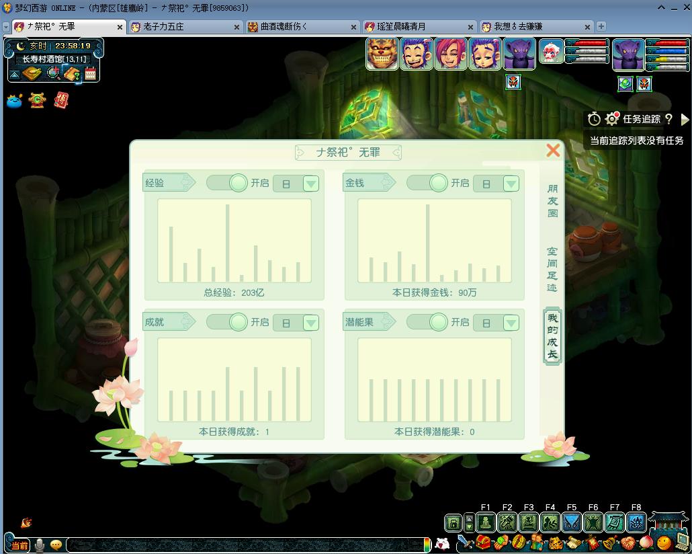
Task: Expand the task tracking panel arrow
Action: (x=685, y=119)
